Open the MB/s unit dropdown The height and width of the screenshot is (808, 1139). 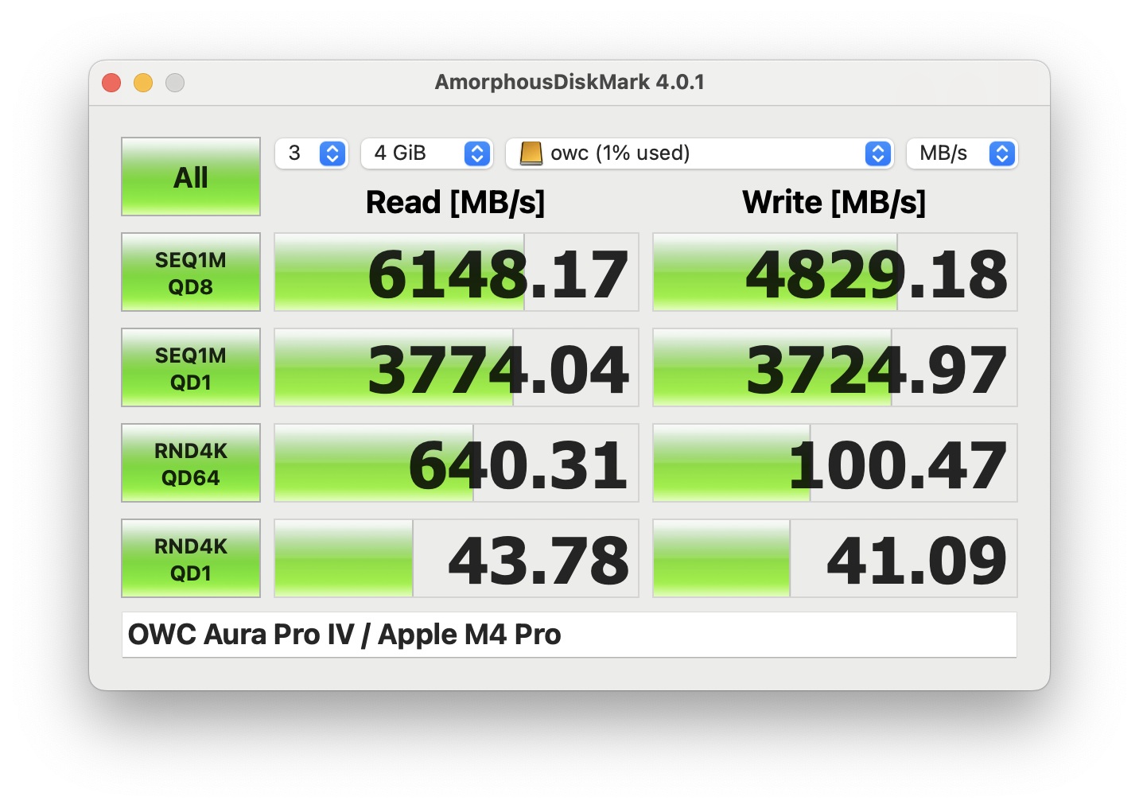click(x=962, y=153)
